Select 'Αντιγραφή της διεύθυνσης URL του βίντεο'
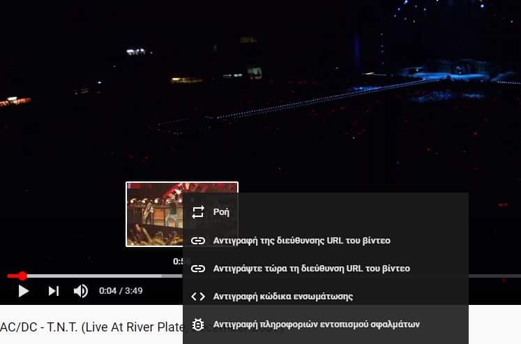 point(326,240)
